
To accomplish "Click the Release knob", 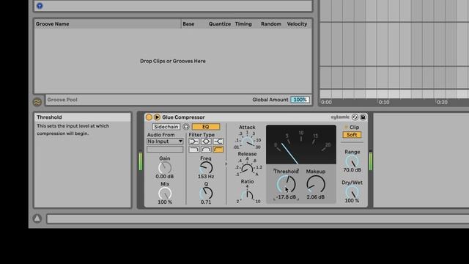I will [x=247, y=169].
